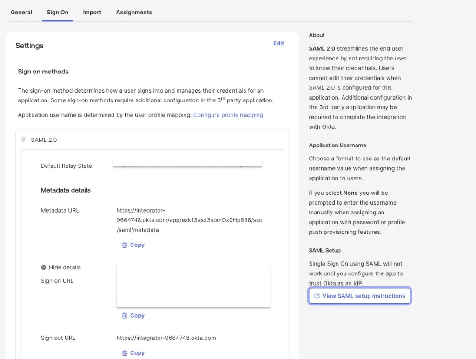This screenshot has height=359, width=476.
Task: Open the Import tab
Action: click(92, 13)
